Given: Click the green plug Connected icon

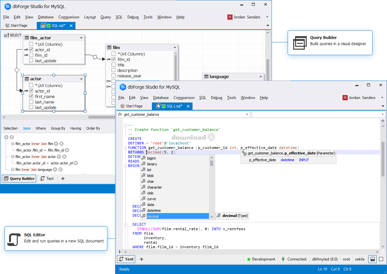Looking at the screenshot, I should pyautogui.click(x=283, y=259).
